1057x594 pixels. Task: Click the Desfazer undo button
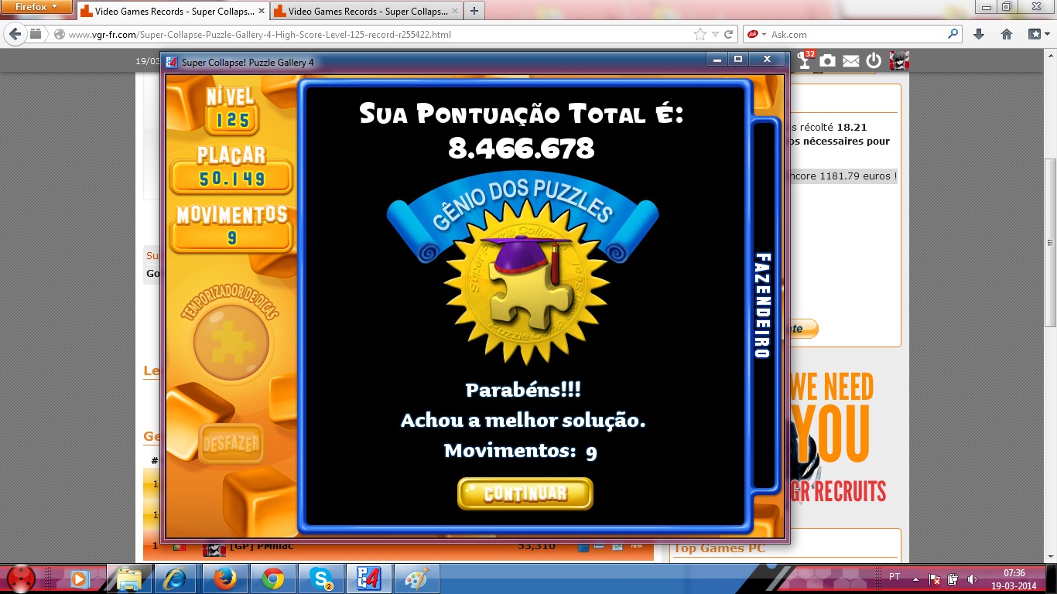[231, 445]
